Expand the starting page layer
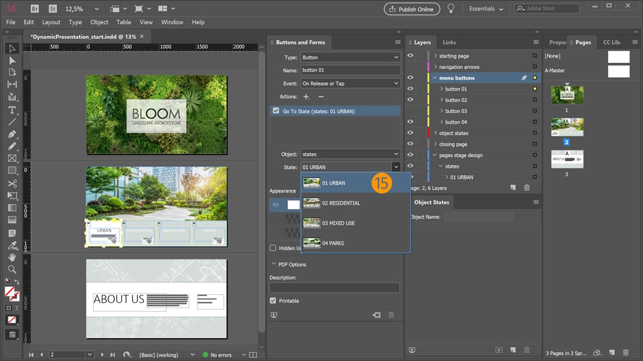The image size is (643, 361). (435, 55)
